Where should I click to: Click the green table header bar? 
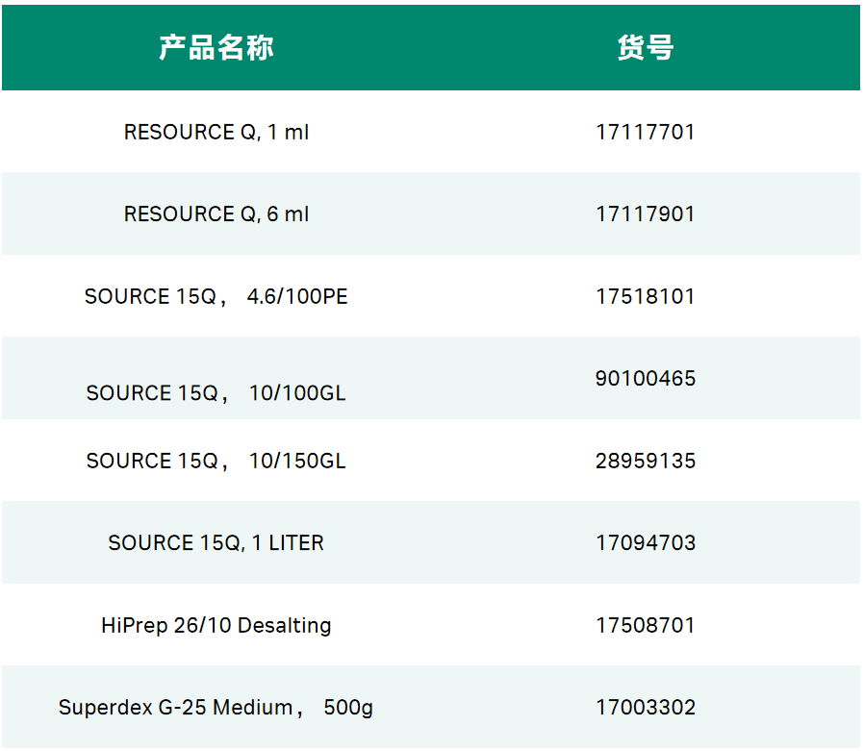(432, 47)
